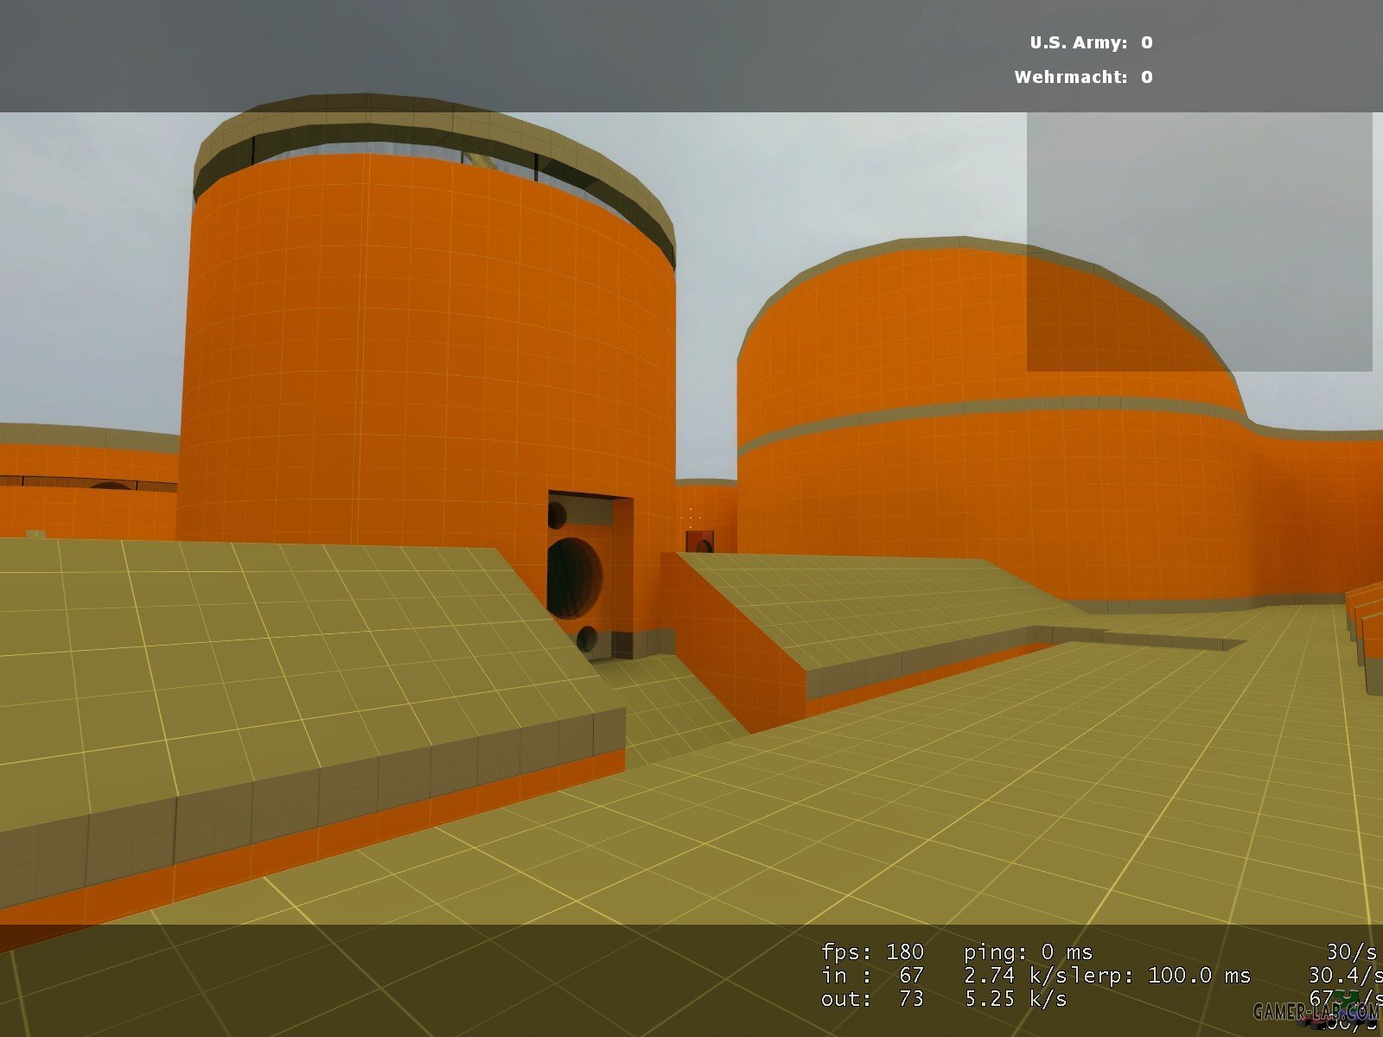Viewport: 1383px width, 1037px height.
Task: Click the Wehrmacht score value 0
Action: (x=1146, y=77)
